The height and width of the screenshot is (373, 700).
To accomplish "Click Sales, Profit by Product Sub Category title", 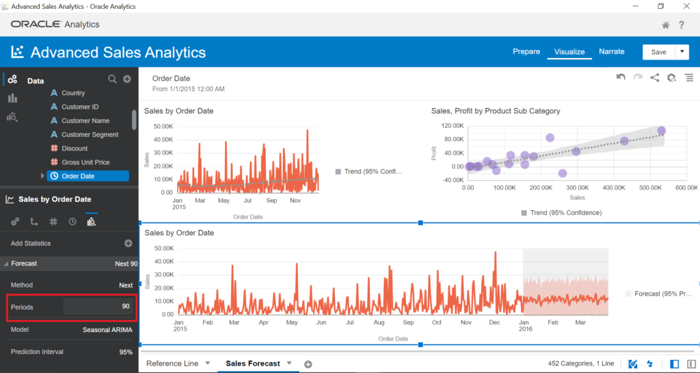I will [x=496, y=112].
